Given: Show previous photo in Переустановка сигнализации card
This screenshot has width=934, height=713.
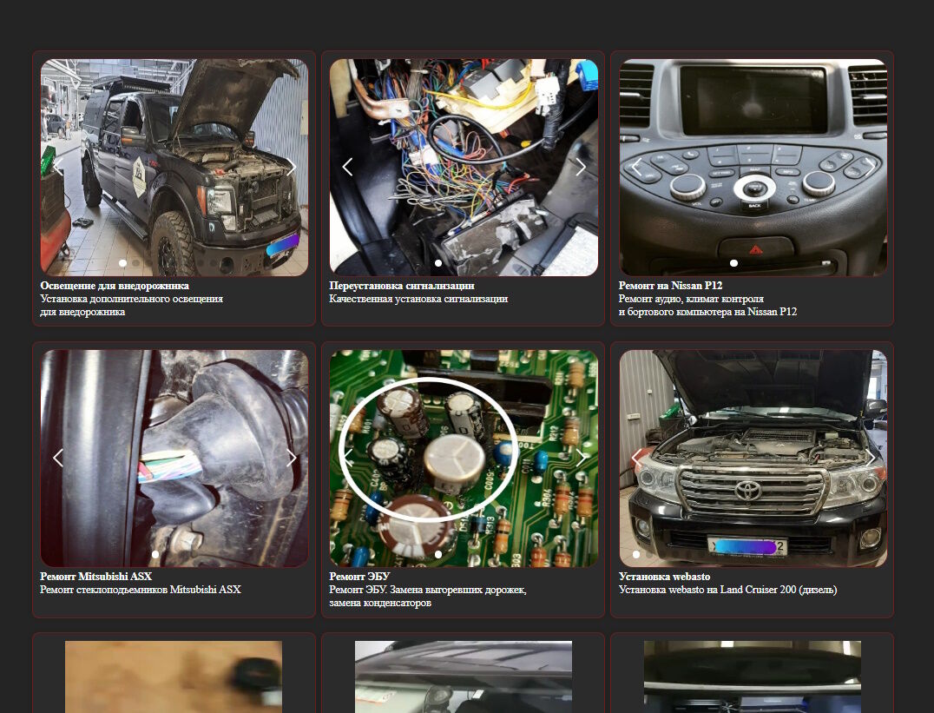Looking at the screenshot, I should [x=348, y=167].
